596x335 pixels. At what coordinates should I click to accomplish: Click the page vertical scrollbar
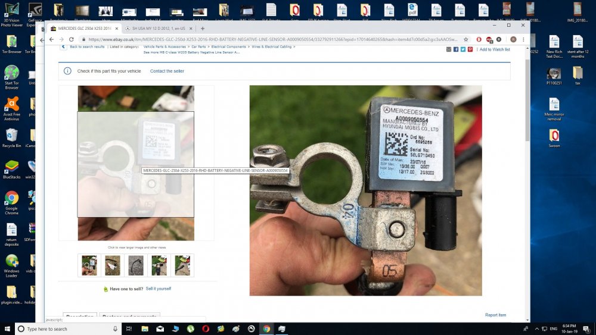527,100
